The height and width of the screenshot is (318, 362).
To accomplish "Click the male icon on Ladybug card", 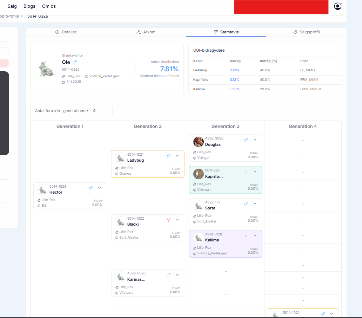I will click(168, 156).
